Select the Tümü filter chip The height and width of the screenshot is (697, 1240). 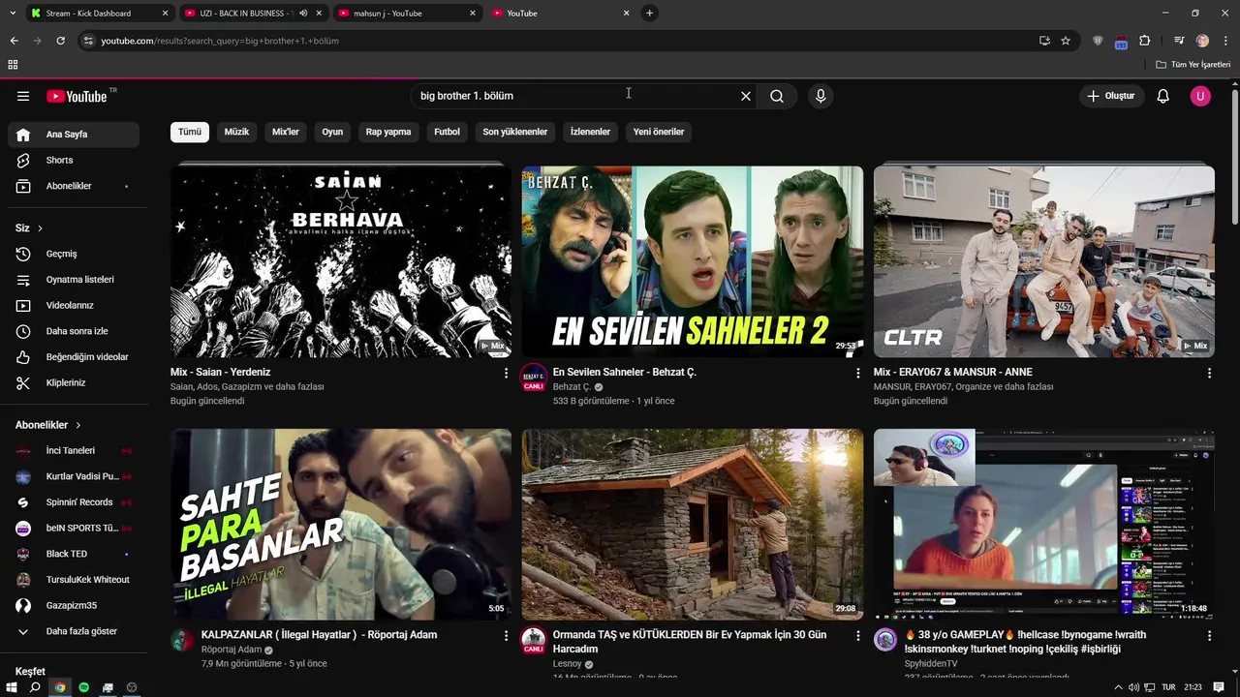pyautogui.click(x=190, y=132)
